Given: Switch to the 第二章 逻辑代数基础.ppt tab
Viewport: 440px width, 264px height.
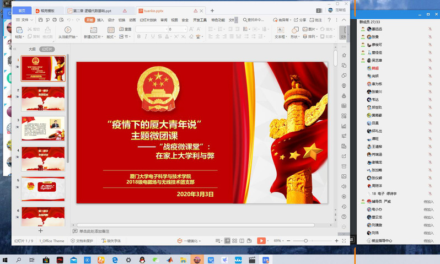Looking at the screenshot, I should [98, 10].
